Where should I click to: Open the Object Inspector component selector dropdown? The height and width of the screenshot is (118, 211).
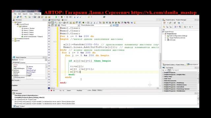click(46, 60)
